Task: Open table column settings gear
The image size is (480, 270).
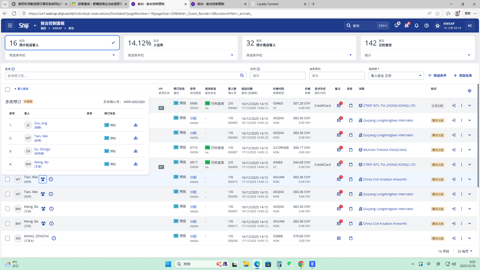Action: (469, 91)
